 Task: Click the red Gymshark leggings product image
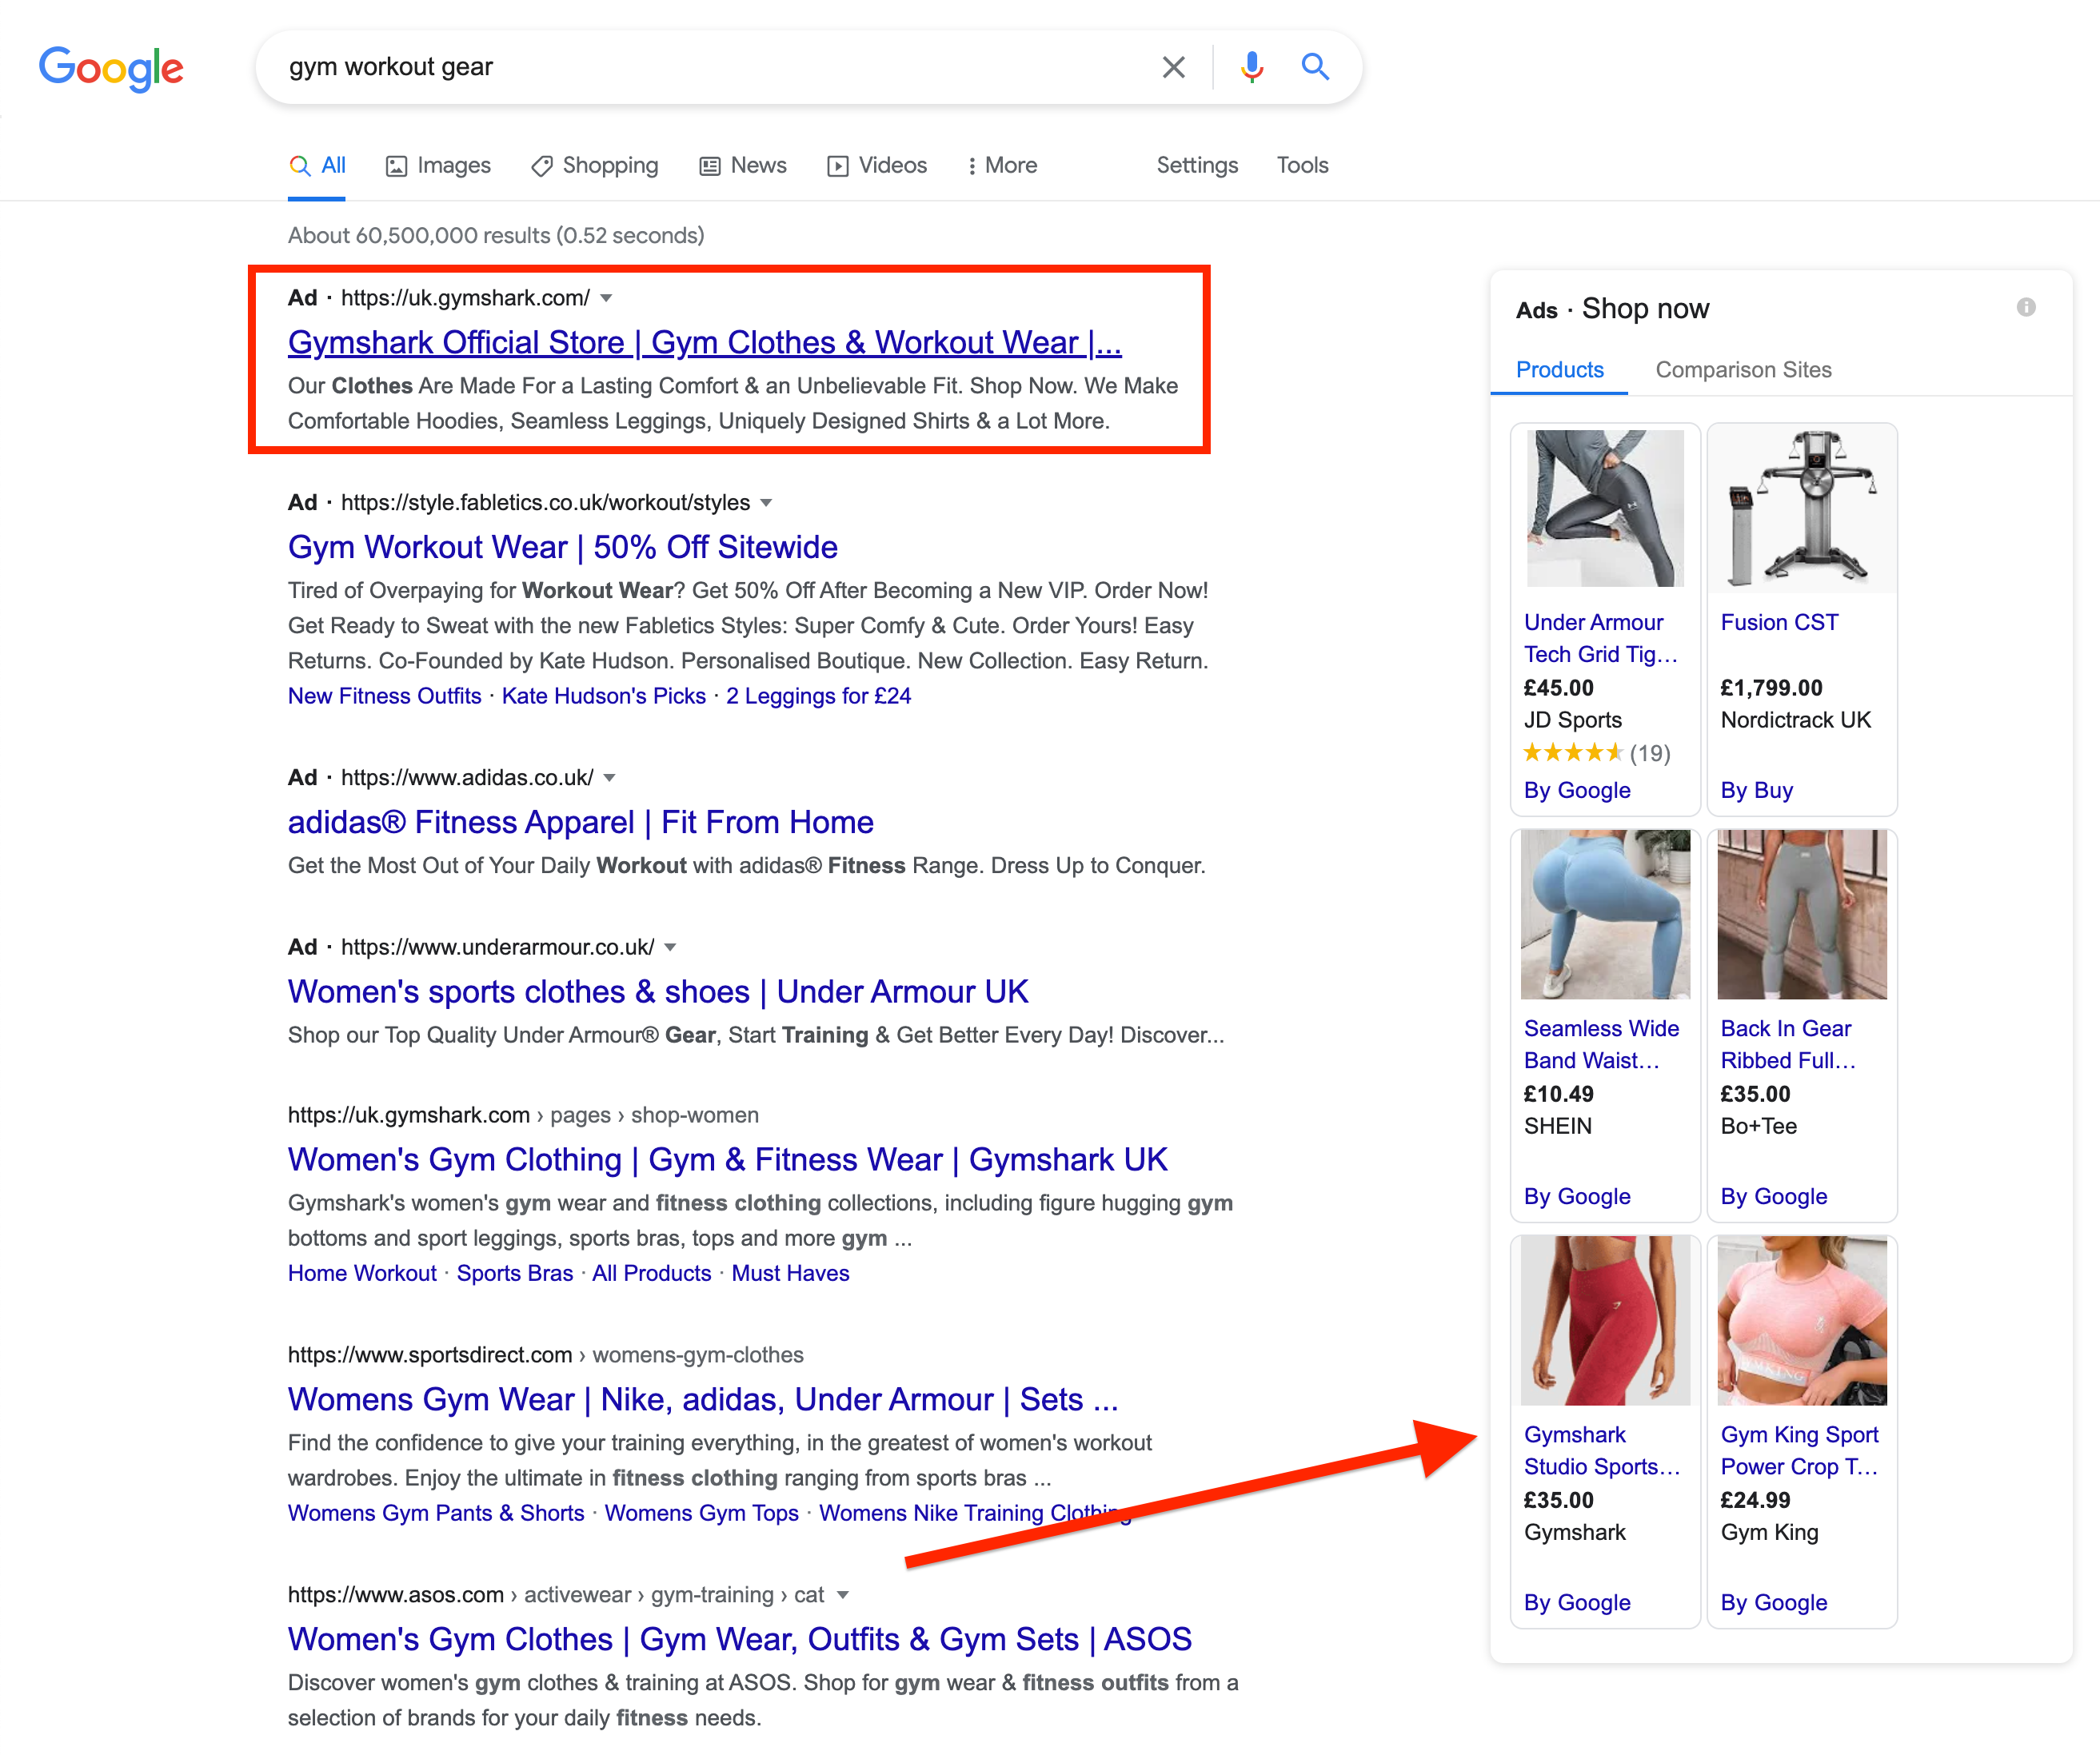click(x=1606, y=1321)
